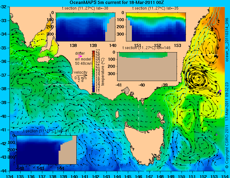Screen dimensions: 230x178
Task: Click the 't section (11..27°C) lat=-38' heading
Action: (x=85, y=8)
